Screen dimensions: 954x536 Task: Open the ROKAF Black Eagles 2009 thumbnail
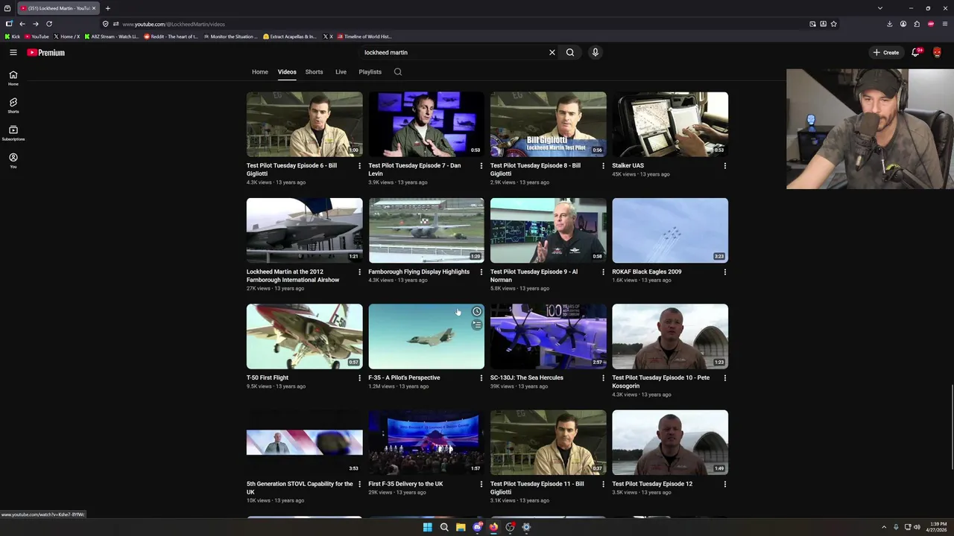(670, 230)
